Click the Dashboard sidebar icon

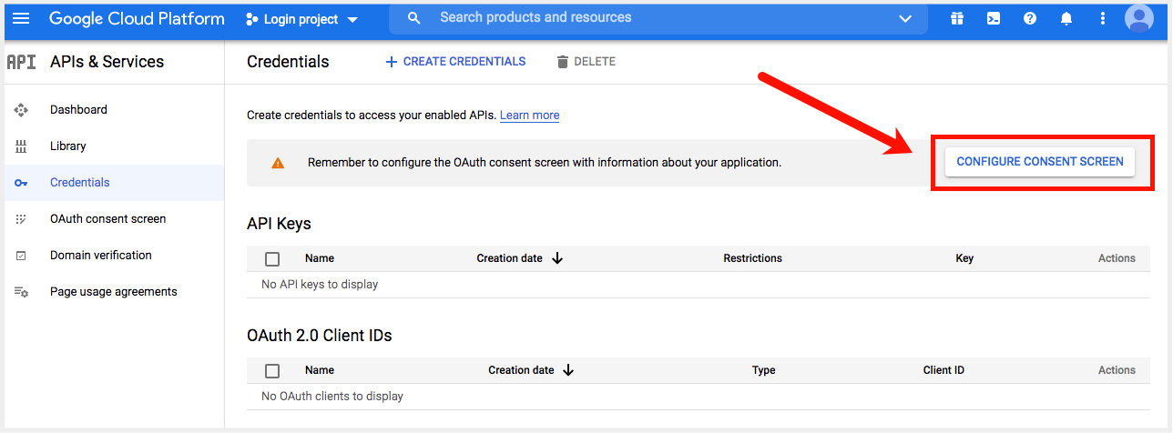[x=21, y=109]
